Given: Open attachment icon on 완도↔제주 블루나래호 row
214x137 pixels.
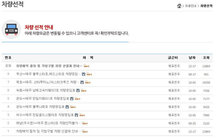Looking at the screenshot, I should pyautogui.click(x=67, y=107).
